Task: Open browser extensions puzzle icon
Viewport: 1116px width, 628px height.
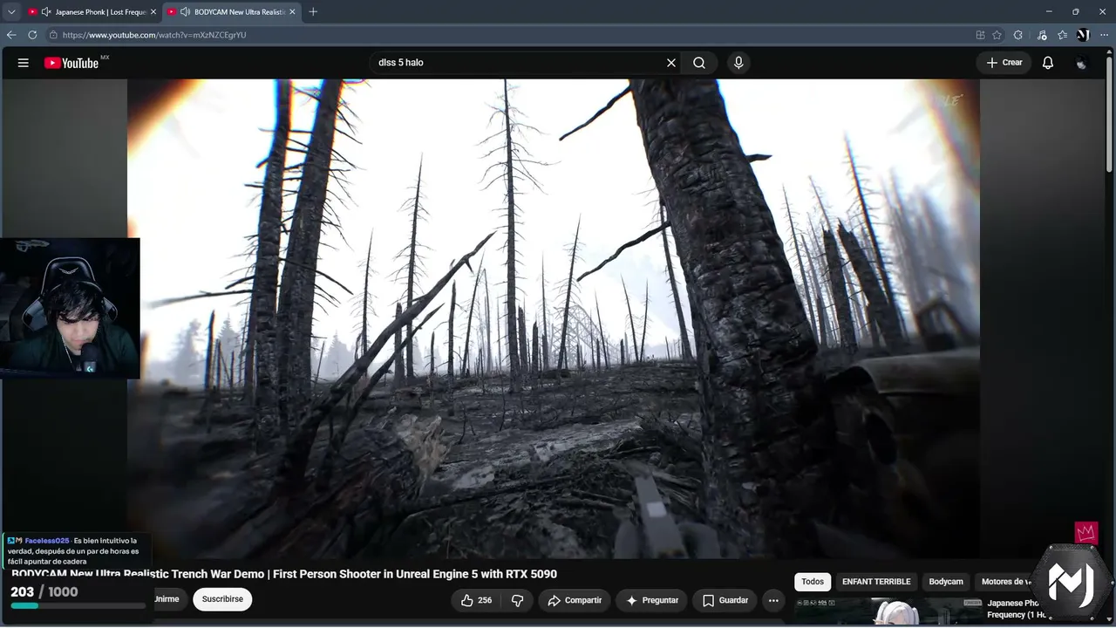Action: pos(1018,35)
